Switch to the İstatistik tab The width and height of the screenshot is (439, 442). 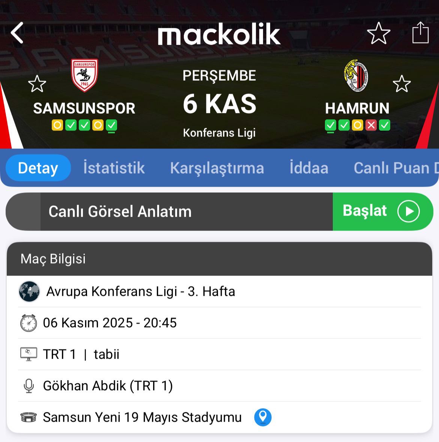point(114,168)
